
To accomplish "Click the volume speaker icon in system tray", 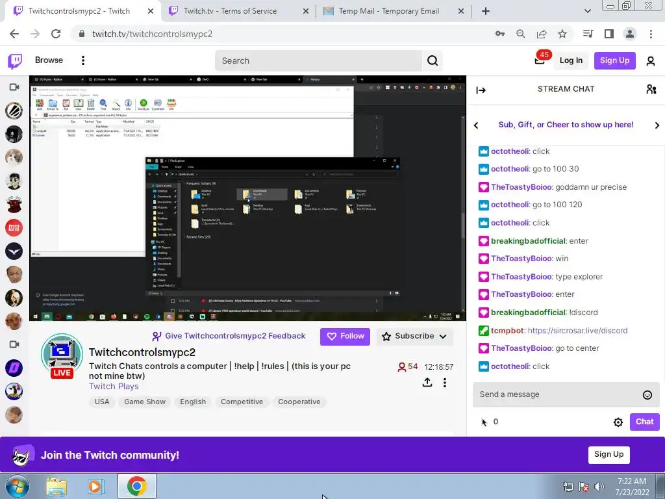I will (x=599, y=487).
